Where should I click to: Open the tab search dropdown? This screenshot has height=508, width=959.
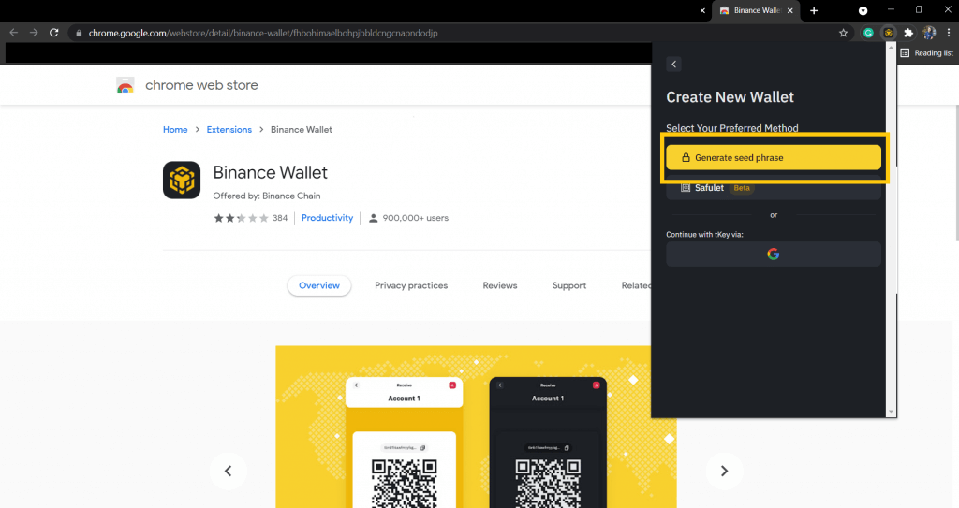pos(863,10)
